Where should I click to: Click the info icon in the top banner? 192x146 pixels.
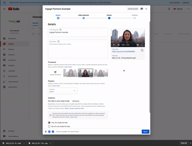coord(4,3)
